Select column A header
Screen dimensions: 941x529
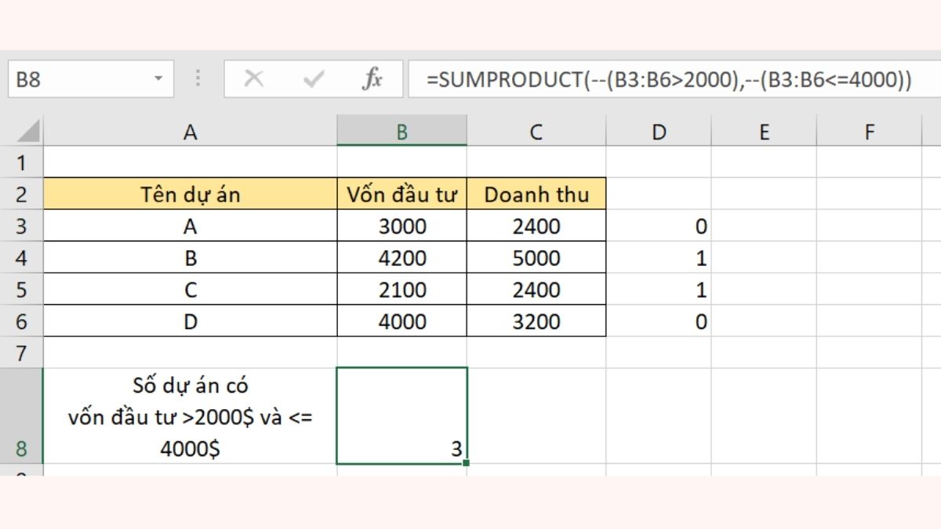190,132
